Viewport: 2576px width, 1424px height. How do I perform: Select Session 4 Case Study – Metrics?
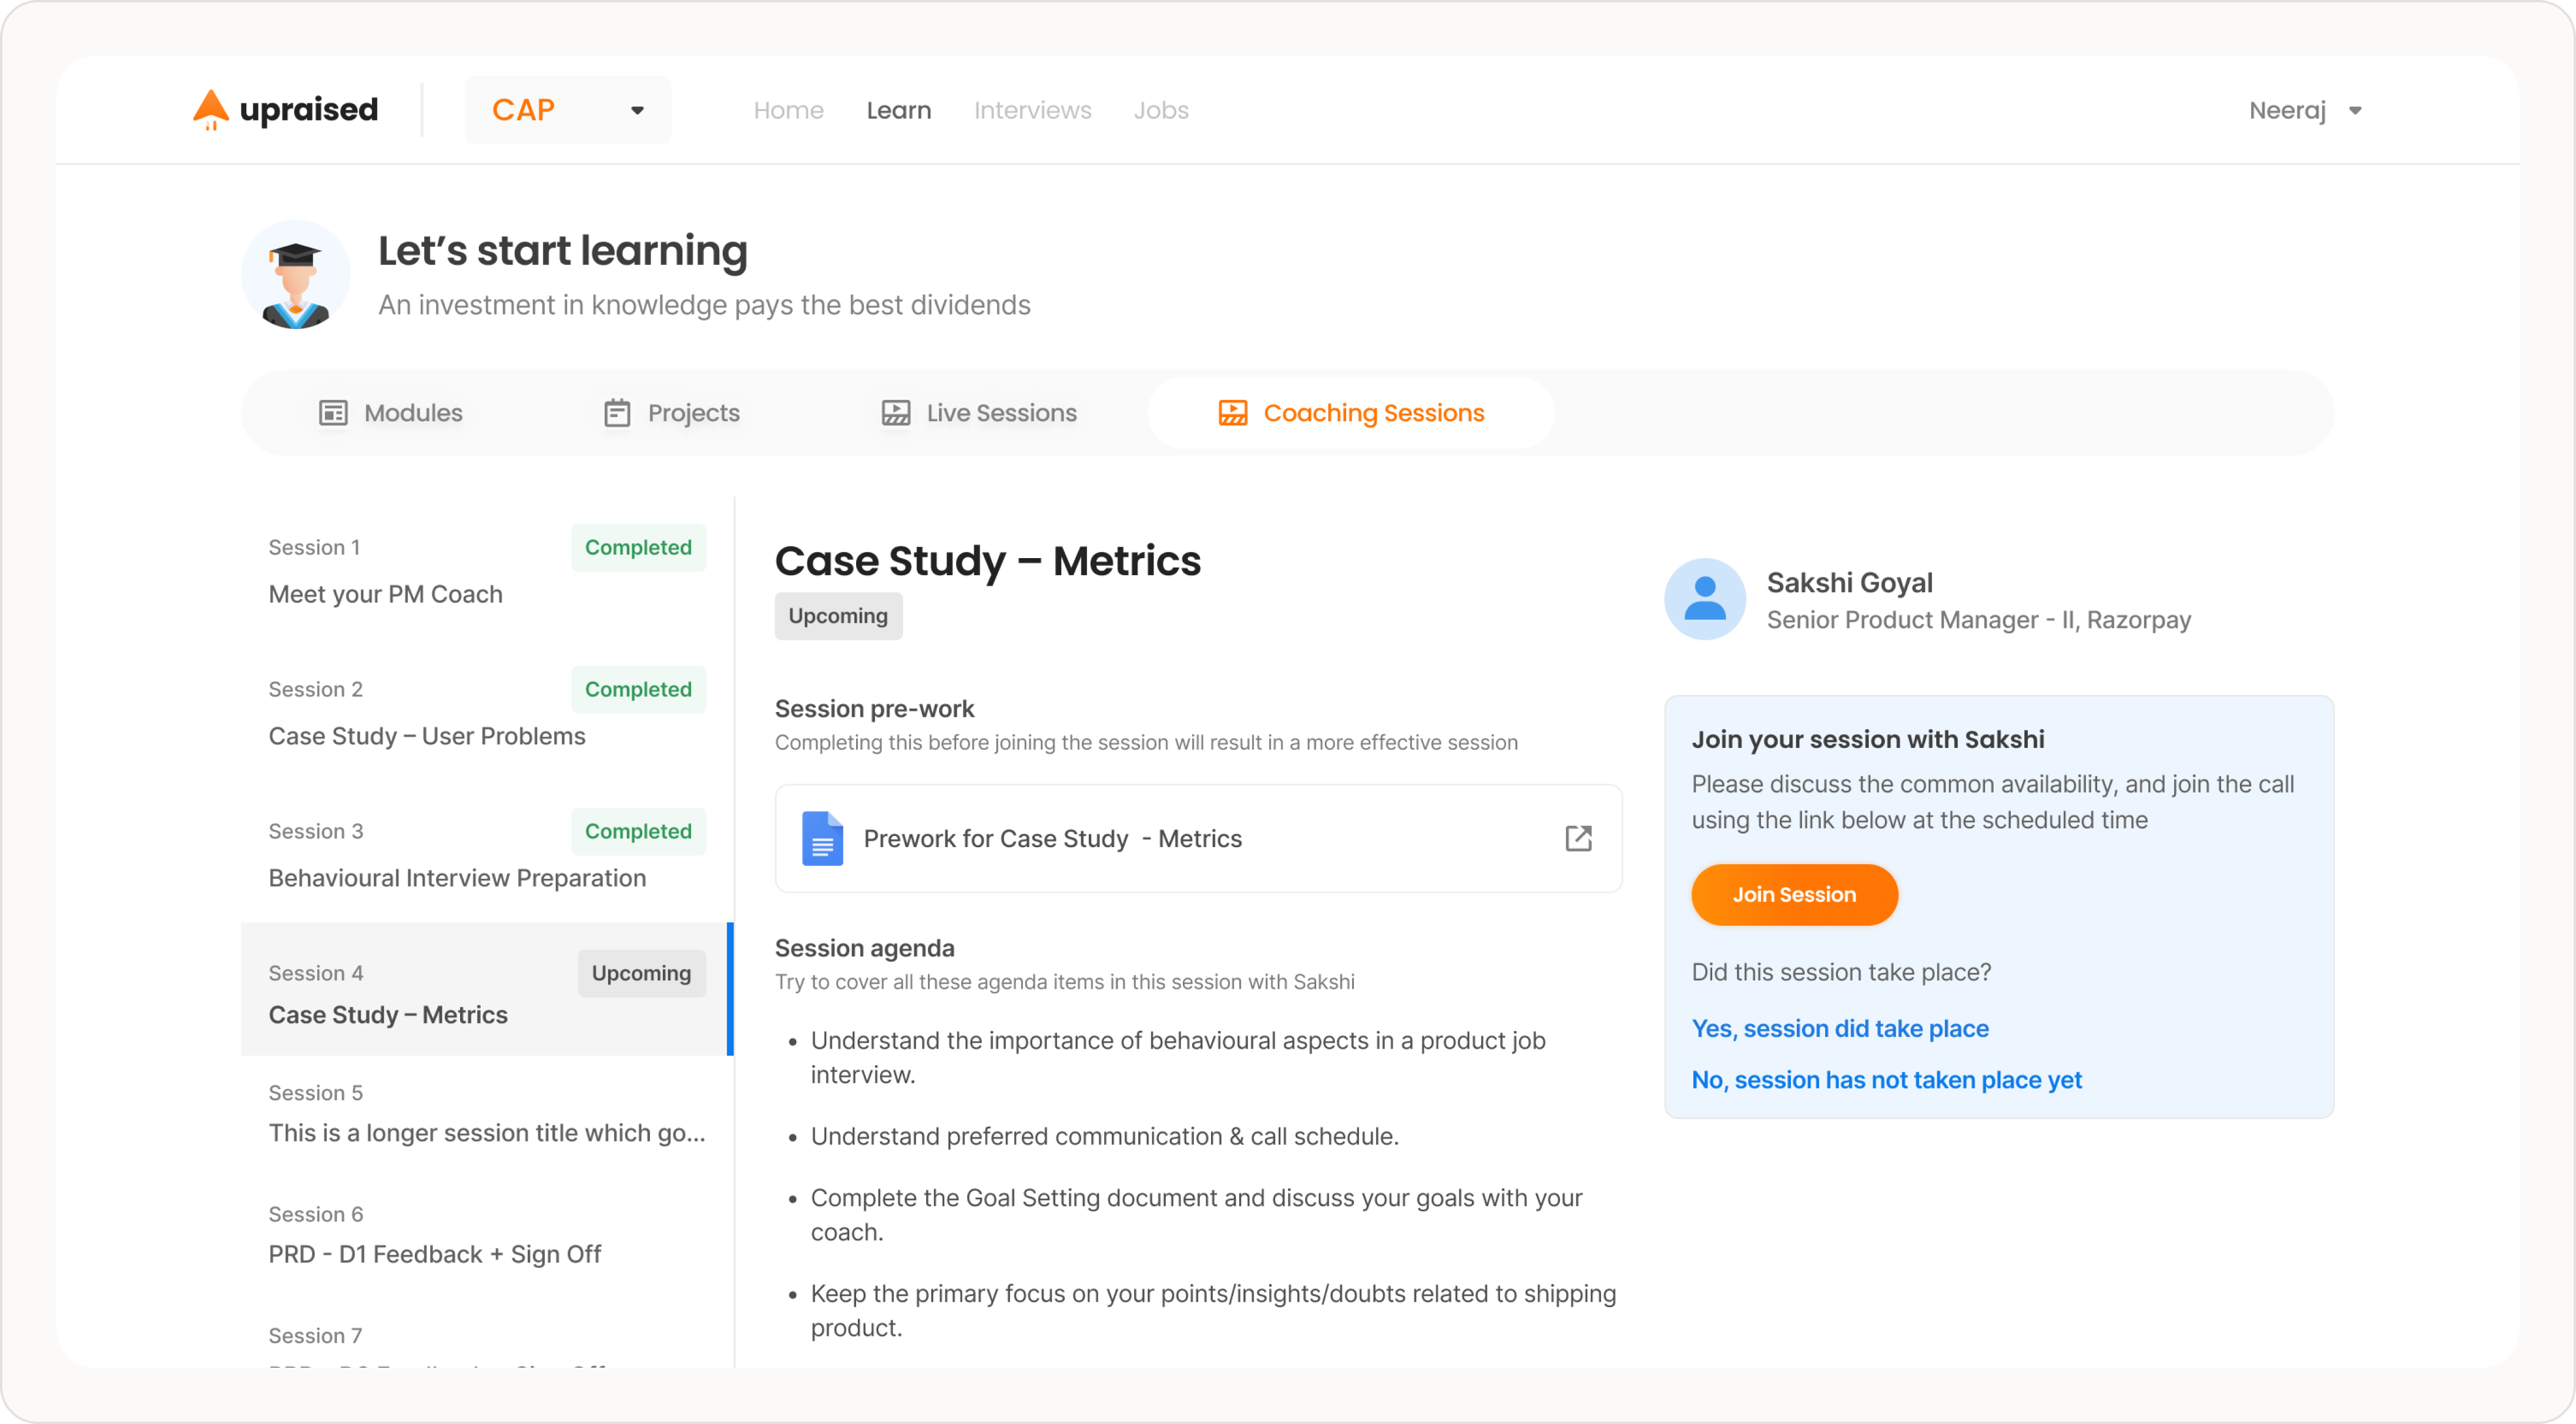point(487,989)
